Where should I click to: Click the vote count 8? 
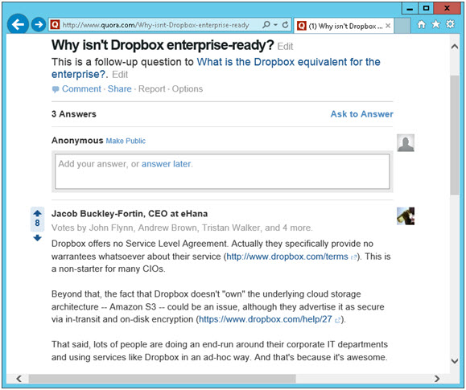point(37,223)
